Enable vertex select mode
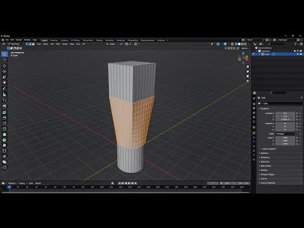Image resolution: width=304 pixels, height=228 pixels. tap(27, 44)
